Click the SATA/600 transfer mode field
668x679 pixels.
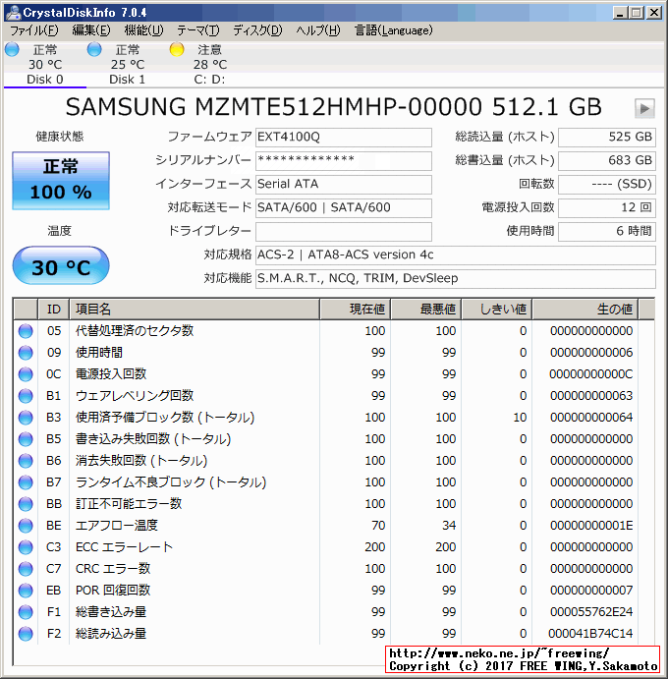tap(343, 208)
